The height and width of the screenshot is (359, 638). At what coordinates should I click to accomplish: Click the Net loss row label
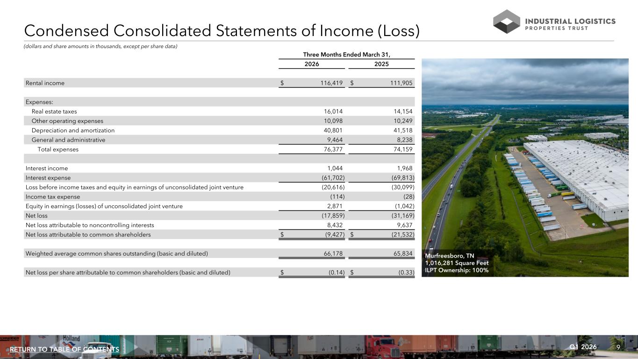pos(36,216)
